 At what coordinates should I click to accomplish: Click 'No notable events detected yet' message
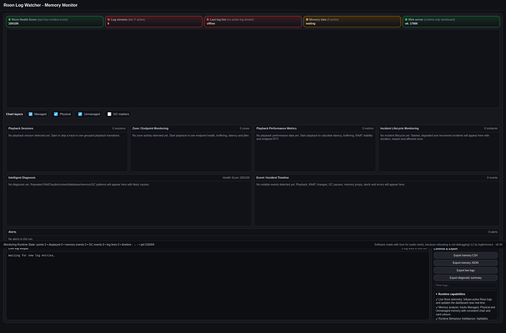[x=331, y=185]
